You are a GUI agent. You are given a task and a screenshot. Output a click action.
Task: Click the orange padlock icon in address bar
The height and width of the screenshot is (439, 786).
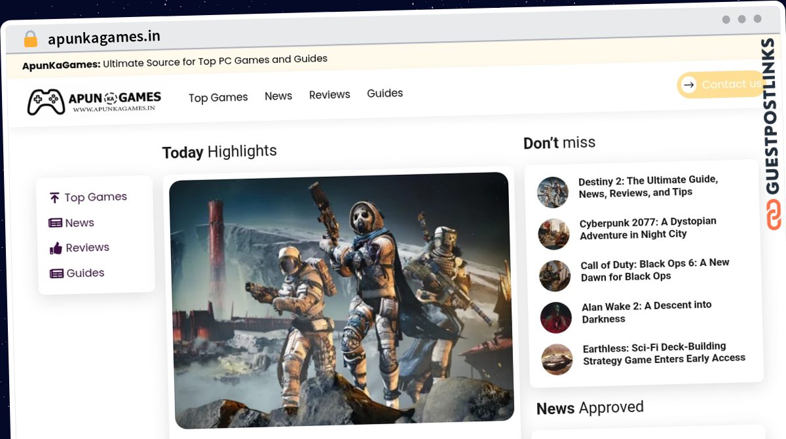coord(30,39)
